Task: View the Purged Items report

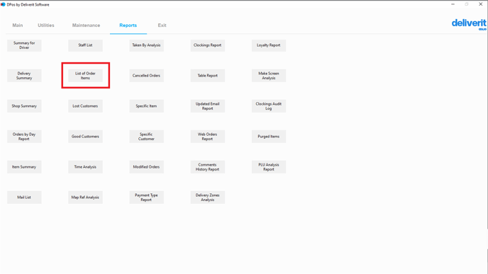Action: pyautogui.click(x=269, y=137)
